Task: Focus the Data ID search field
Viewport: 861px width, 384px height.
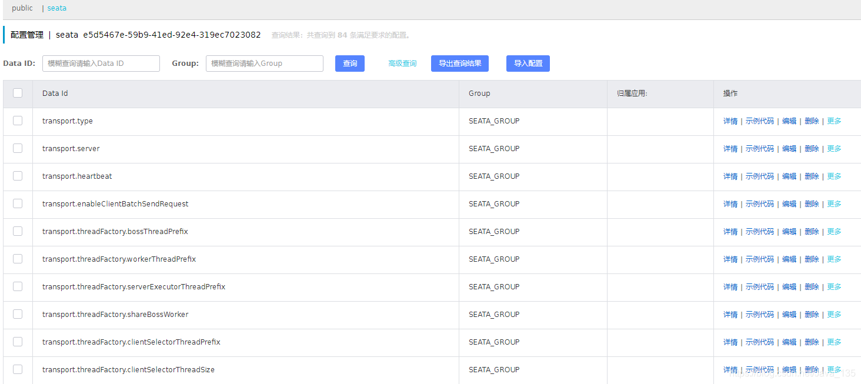Action: 101,64
